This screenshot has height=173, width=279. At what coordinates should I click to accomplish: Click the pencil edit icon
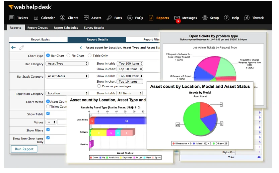pyautogui.click(x=22, y=48)
